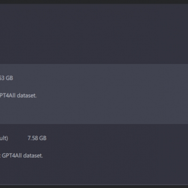This screenshot has width=188, height=188.
Task: Click the empty area below the bottom 'GPT4All dataset.' text
Action: pyautogui.click(x=94, y=172)
